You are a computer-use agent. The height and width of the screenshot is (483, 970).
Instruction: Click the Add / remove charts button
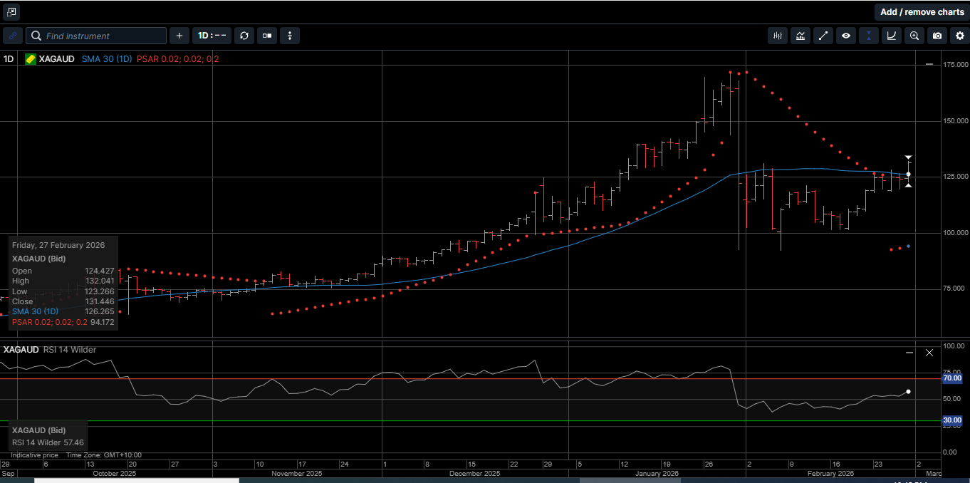point(922,11)
